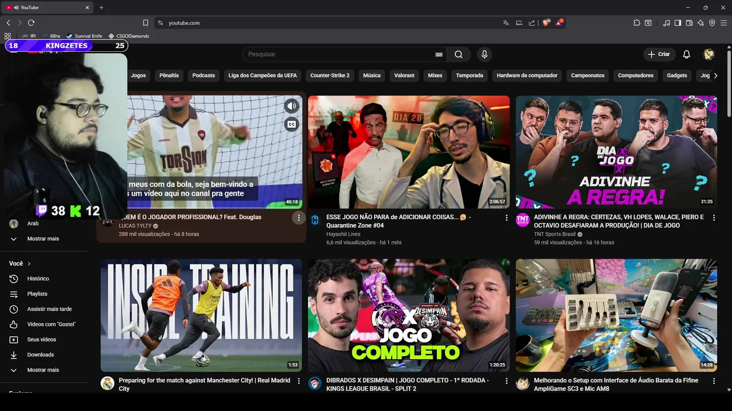Image resolution: width=732 pixels, height=411 pixels.
Task: Open options menu for Real Madrid video
Action: (x=299, y=381)
